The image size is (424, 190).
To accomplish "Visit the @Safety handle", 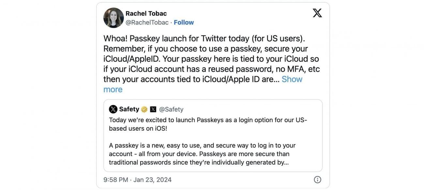I will click(171, 109).
